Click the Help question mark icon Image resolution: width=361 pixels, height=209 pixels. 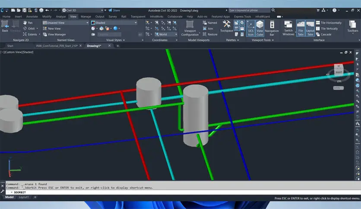tap(334, 10)
